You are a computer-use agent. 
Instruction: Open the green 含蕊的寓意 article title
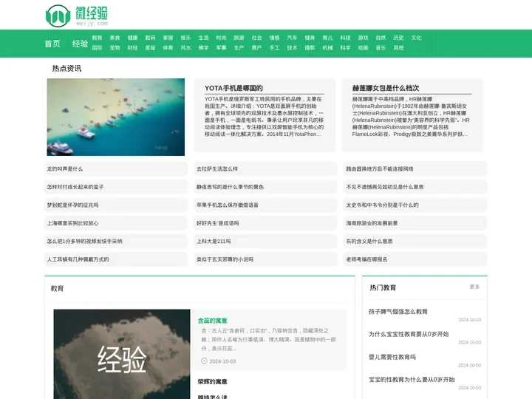tap(212, 321)
